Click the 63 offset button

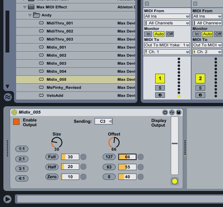pyautogui.click(x=109, y=167)
